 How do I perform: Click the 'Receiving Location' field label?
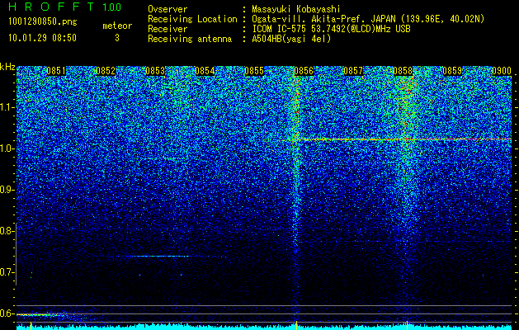point(192,19)
